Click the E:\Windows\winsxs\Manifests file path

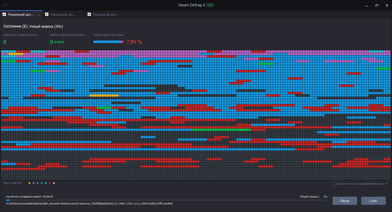[x=90, y=204]
